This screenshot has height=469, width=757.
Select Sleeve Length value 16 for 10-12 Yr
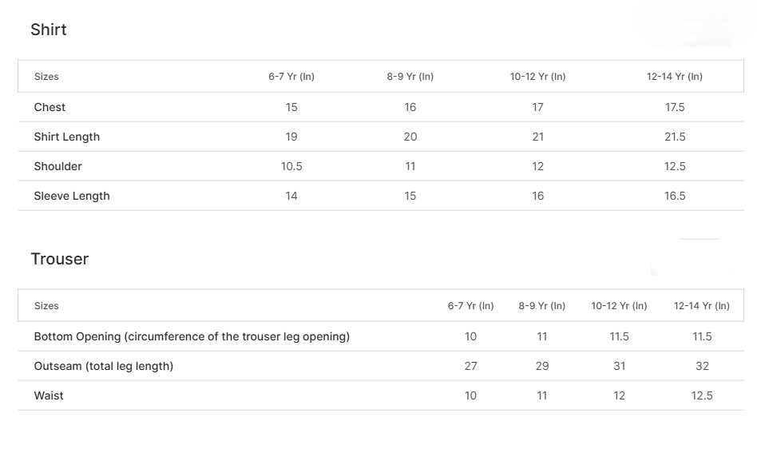538,196
